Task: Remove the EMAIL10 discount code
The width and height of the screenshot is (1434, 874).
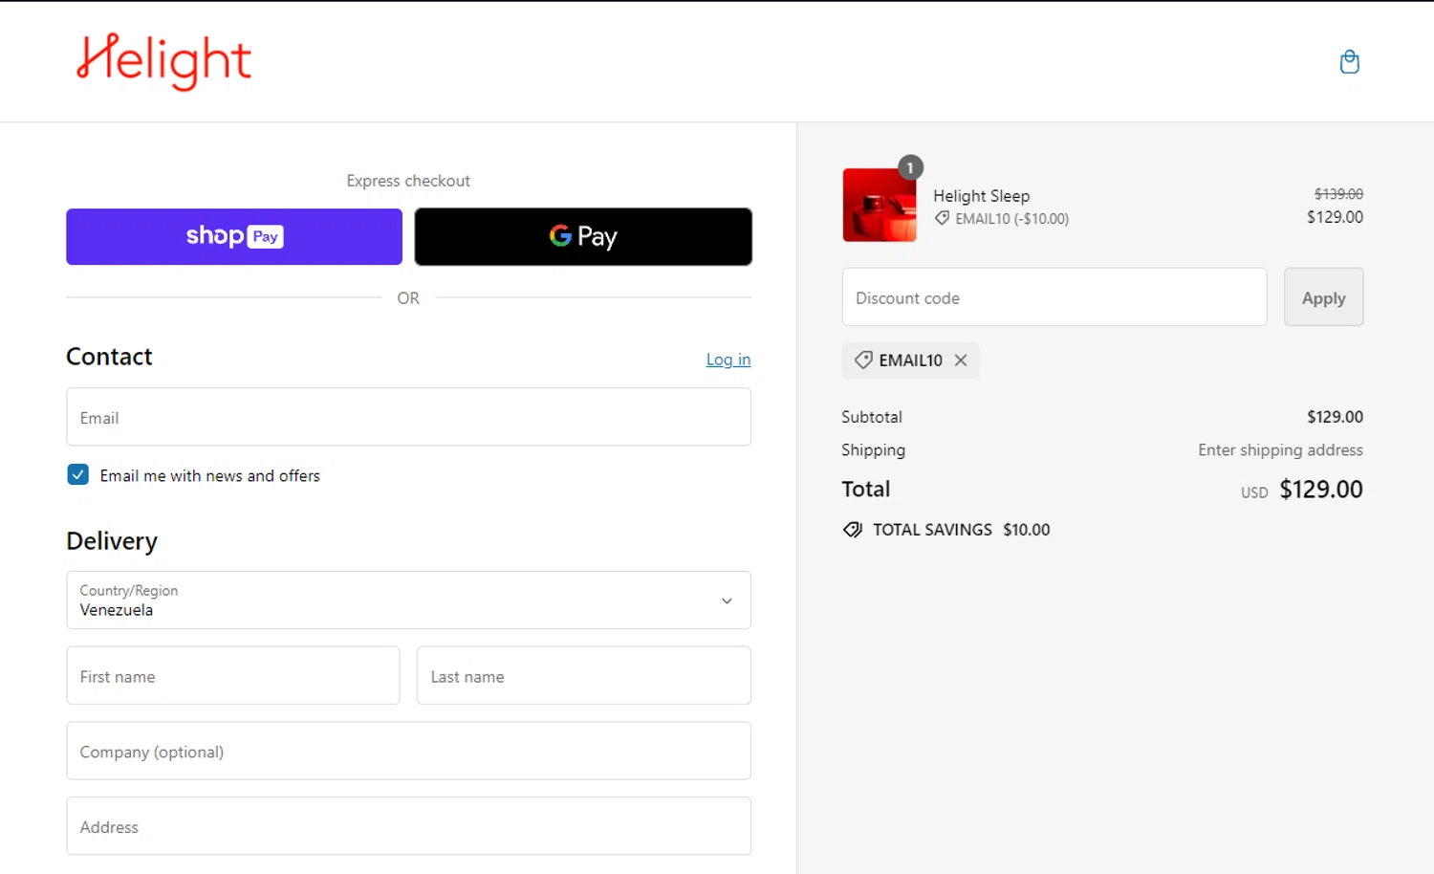Action: 961,361
